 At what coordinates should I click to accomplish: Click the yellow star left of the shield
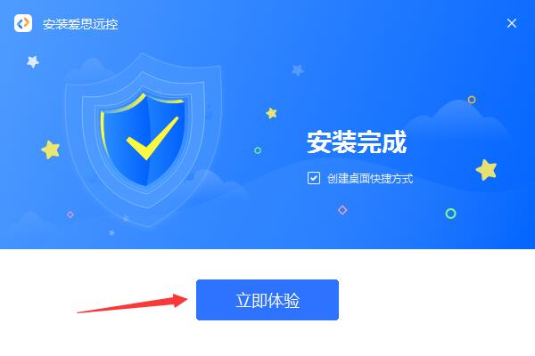click(x=51, y=150)
